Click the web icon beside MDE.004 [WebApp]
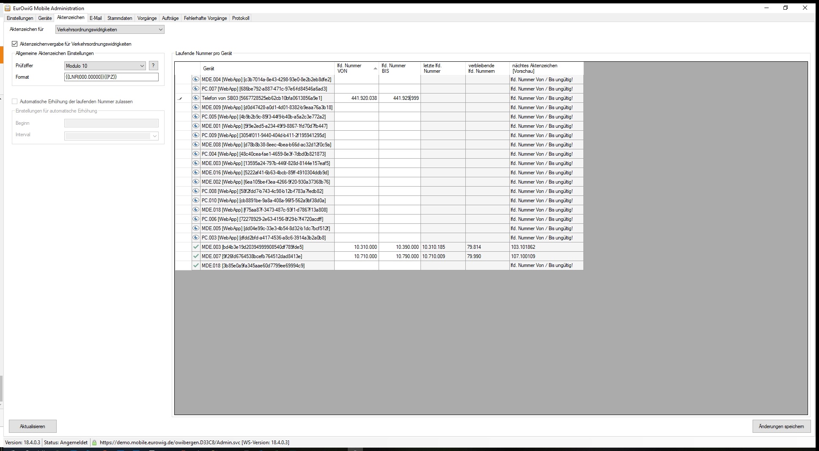This screenshot has height=451, width=819. click(196, 80)
